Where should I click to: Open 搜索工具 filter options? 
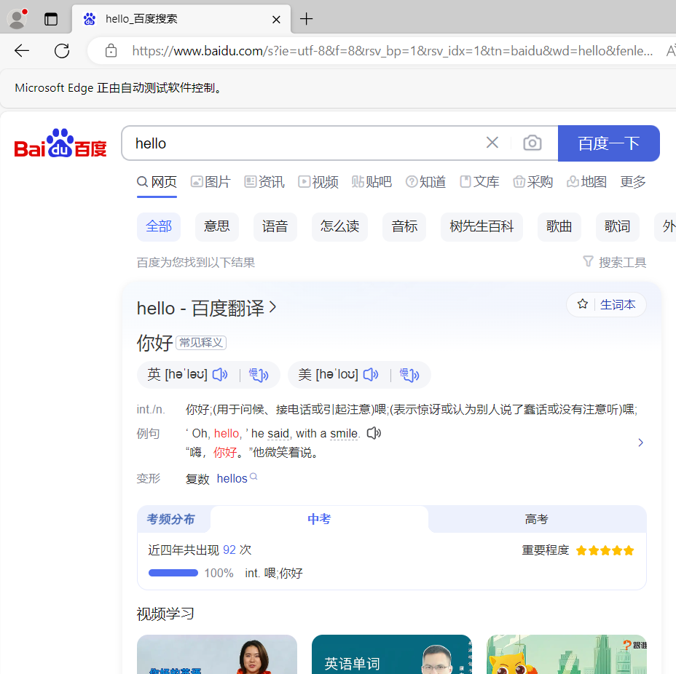coord(614,262)
